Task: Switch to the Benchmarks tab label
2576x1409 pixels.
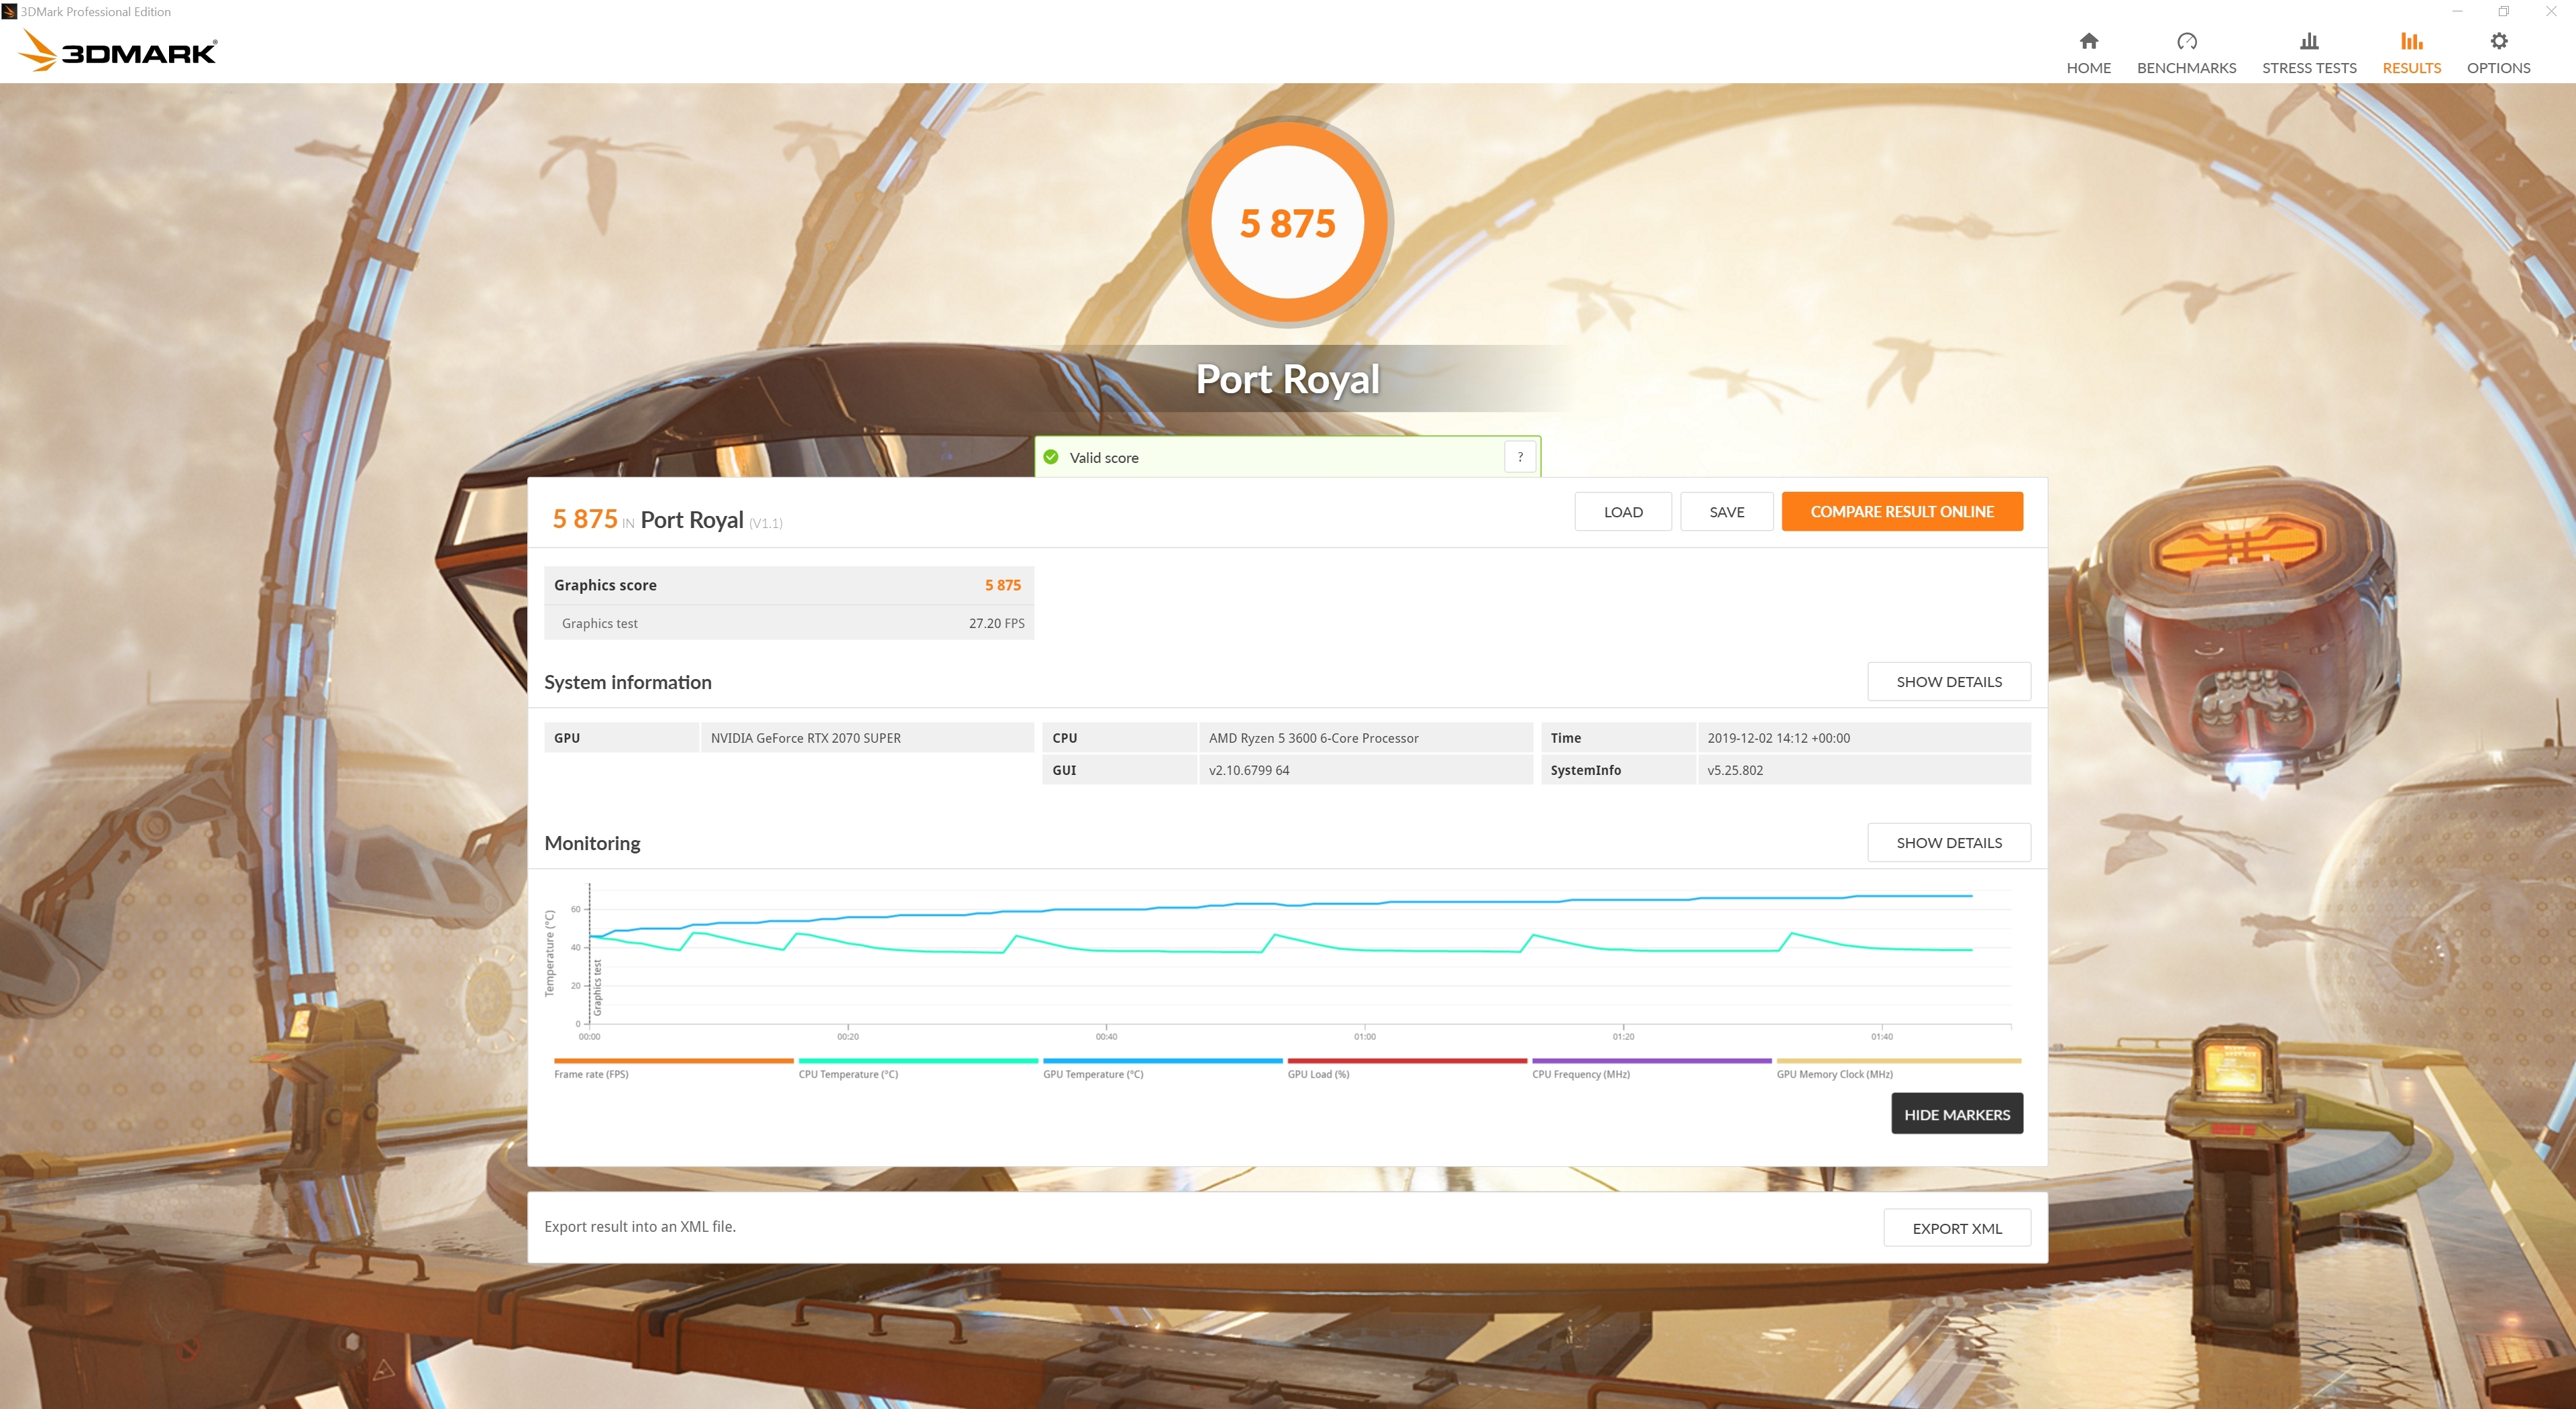Action: coord(2186,68)
